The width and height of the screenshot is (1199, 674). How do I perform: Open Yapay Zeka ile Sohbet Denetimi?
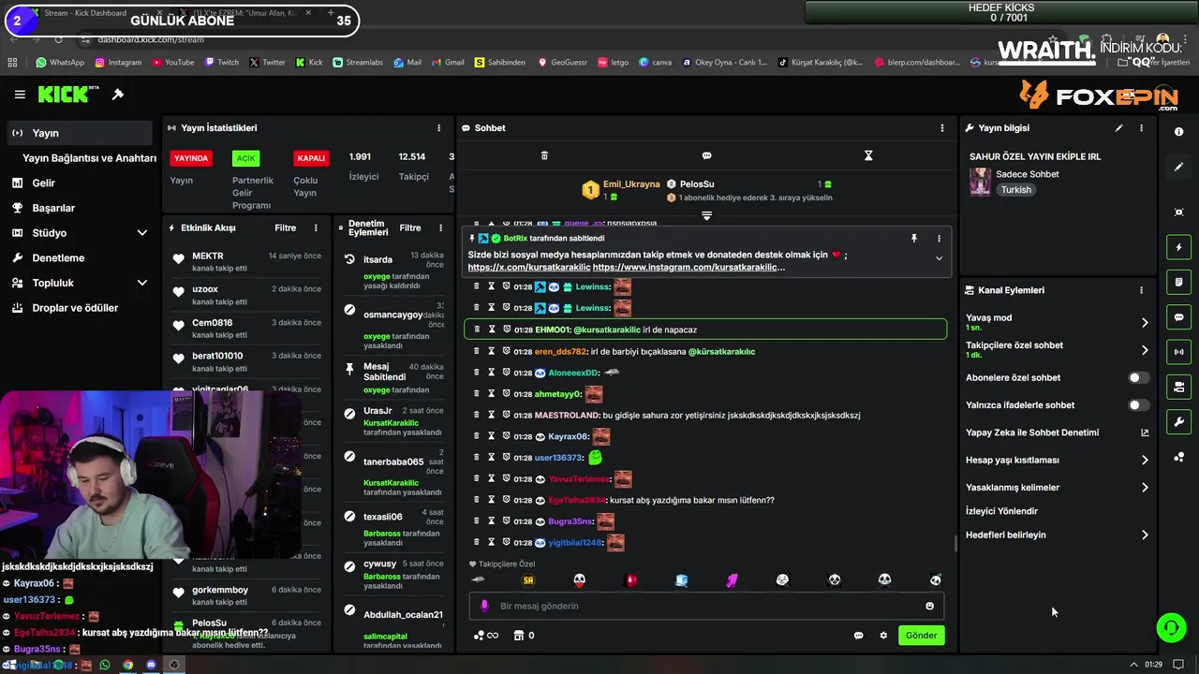[1057, 432]
